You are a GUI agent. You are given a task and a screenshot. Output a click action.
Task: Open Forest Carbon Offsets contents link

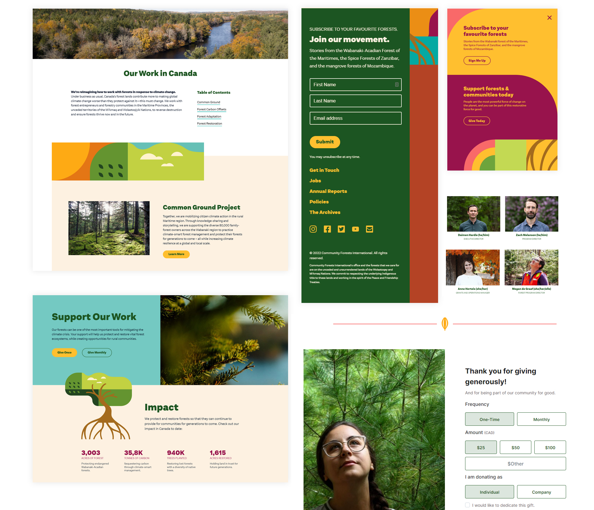212,109
